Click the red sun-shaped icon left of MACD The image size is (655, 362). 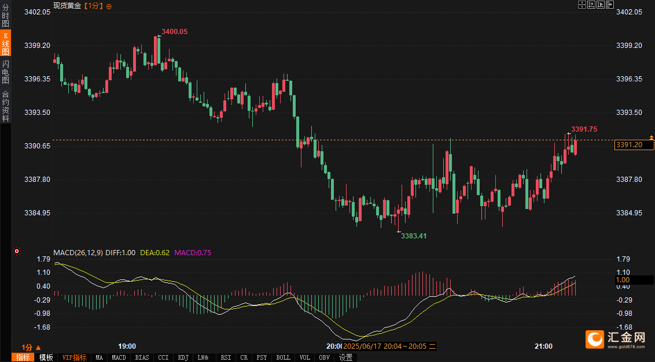(x=17, y=251)
